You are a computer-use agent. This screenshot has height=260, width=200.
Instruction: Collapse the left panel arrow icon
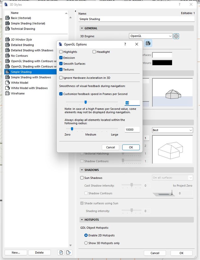(75, 11)
